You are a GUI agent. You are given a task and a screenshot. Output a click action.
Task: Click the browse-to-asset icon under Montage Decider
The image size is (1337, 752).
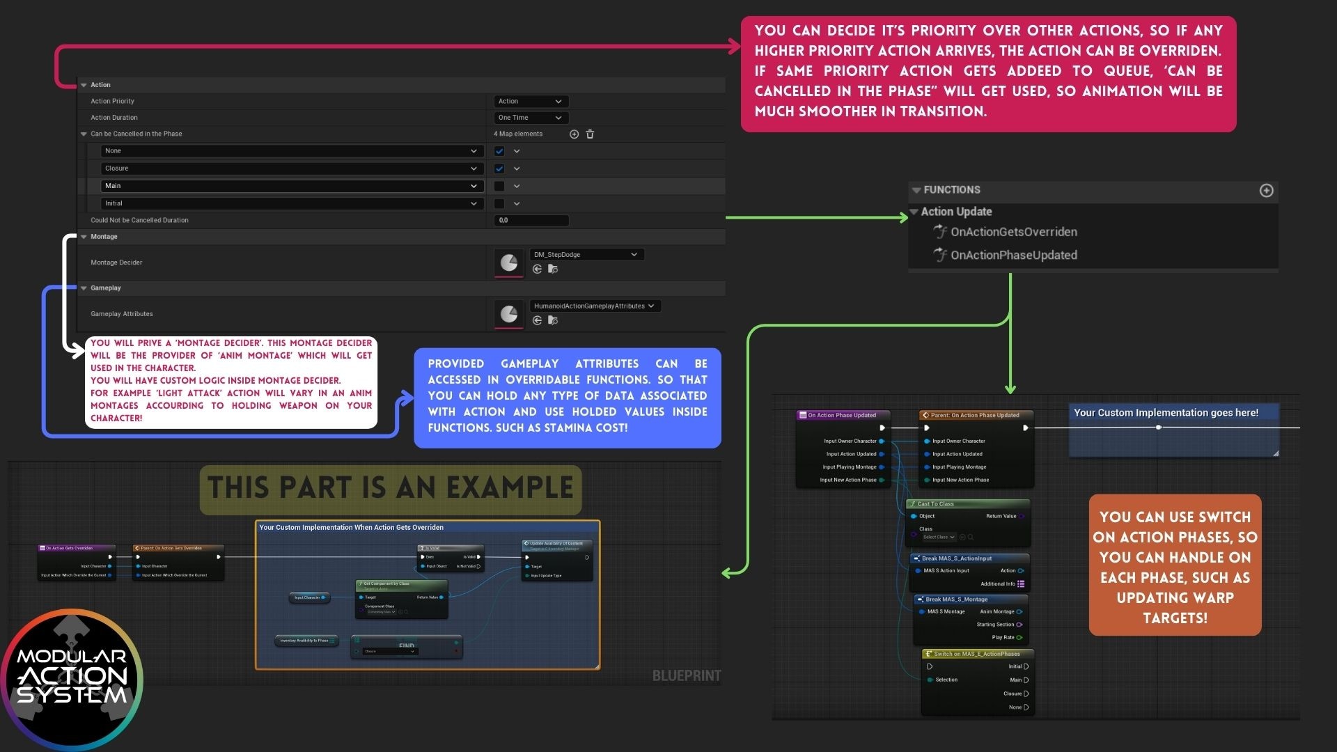point(552,269)
